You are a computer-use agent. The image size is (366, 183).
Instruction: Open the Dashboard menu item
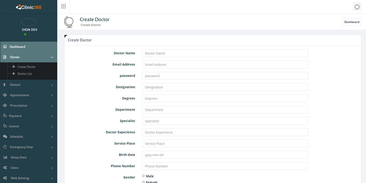pyautogui.click(x=17, y=46)
